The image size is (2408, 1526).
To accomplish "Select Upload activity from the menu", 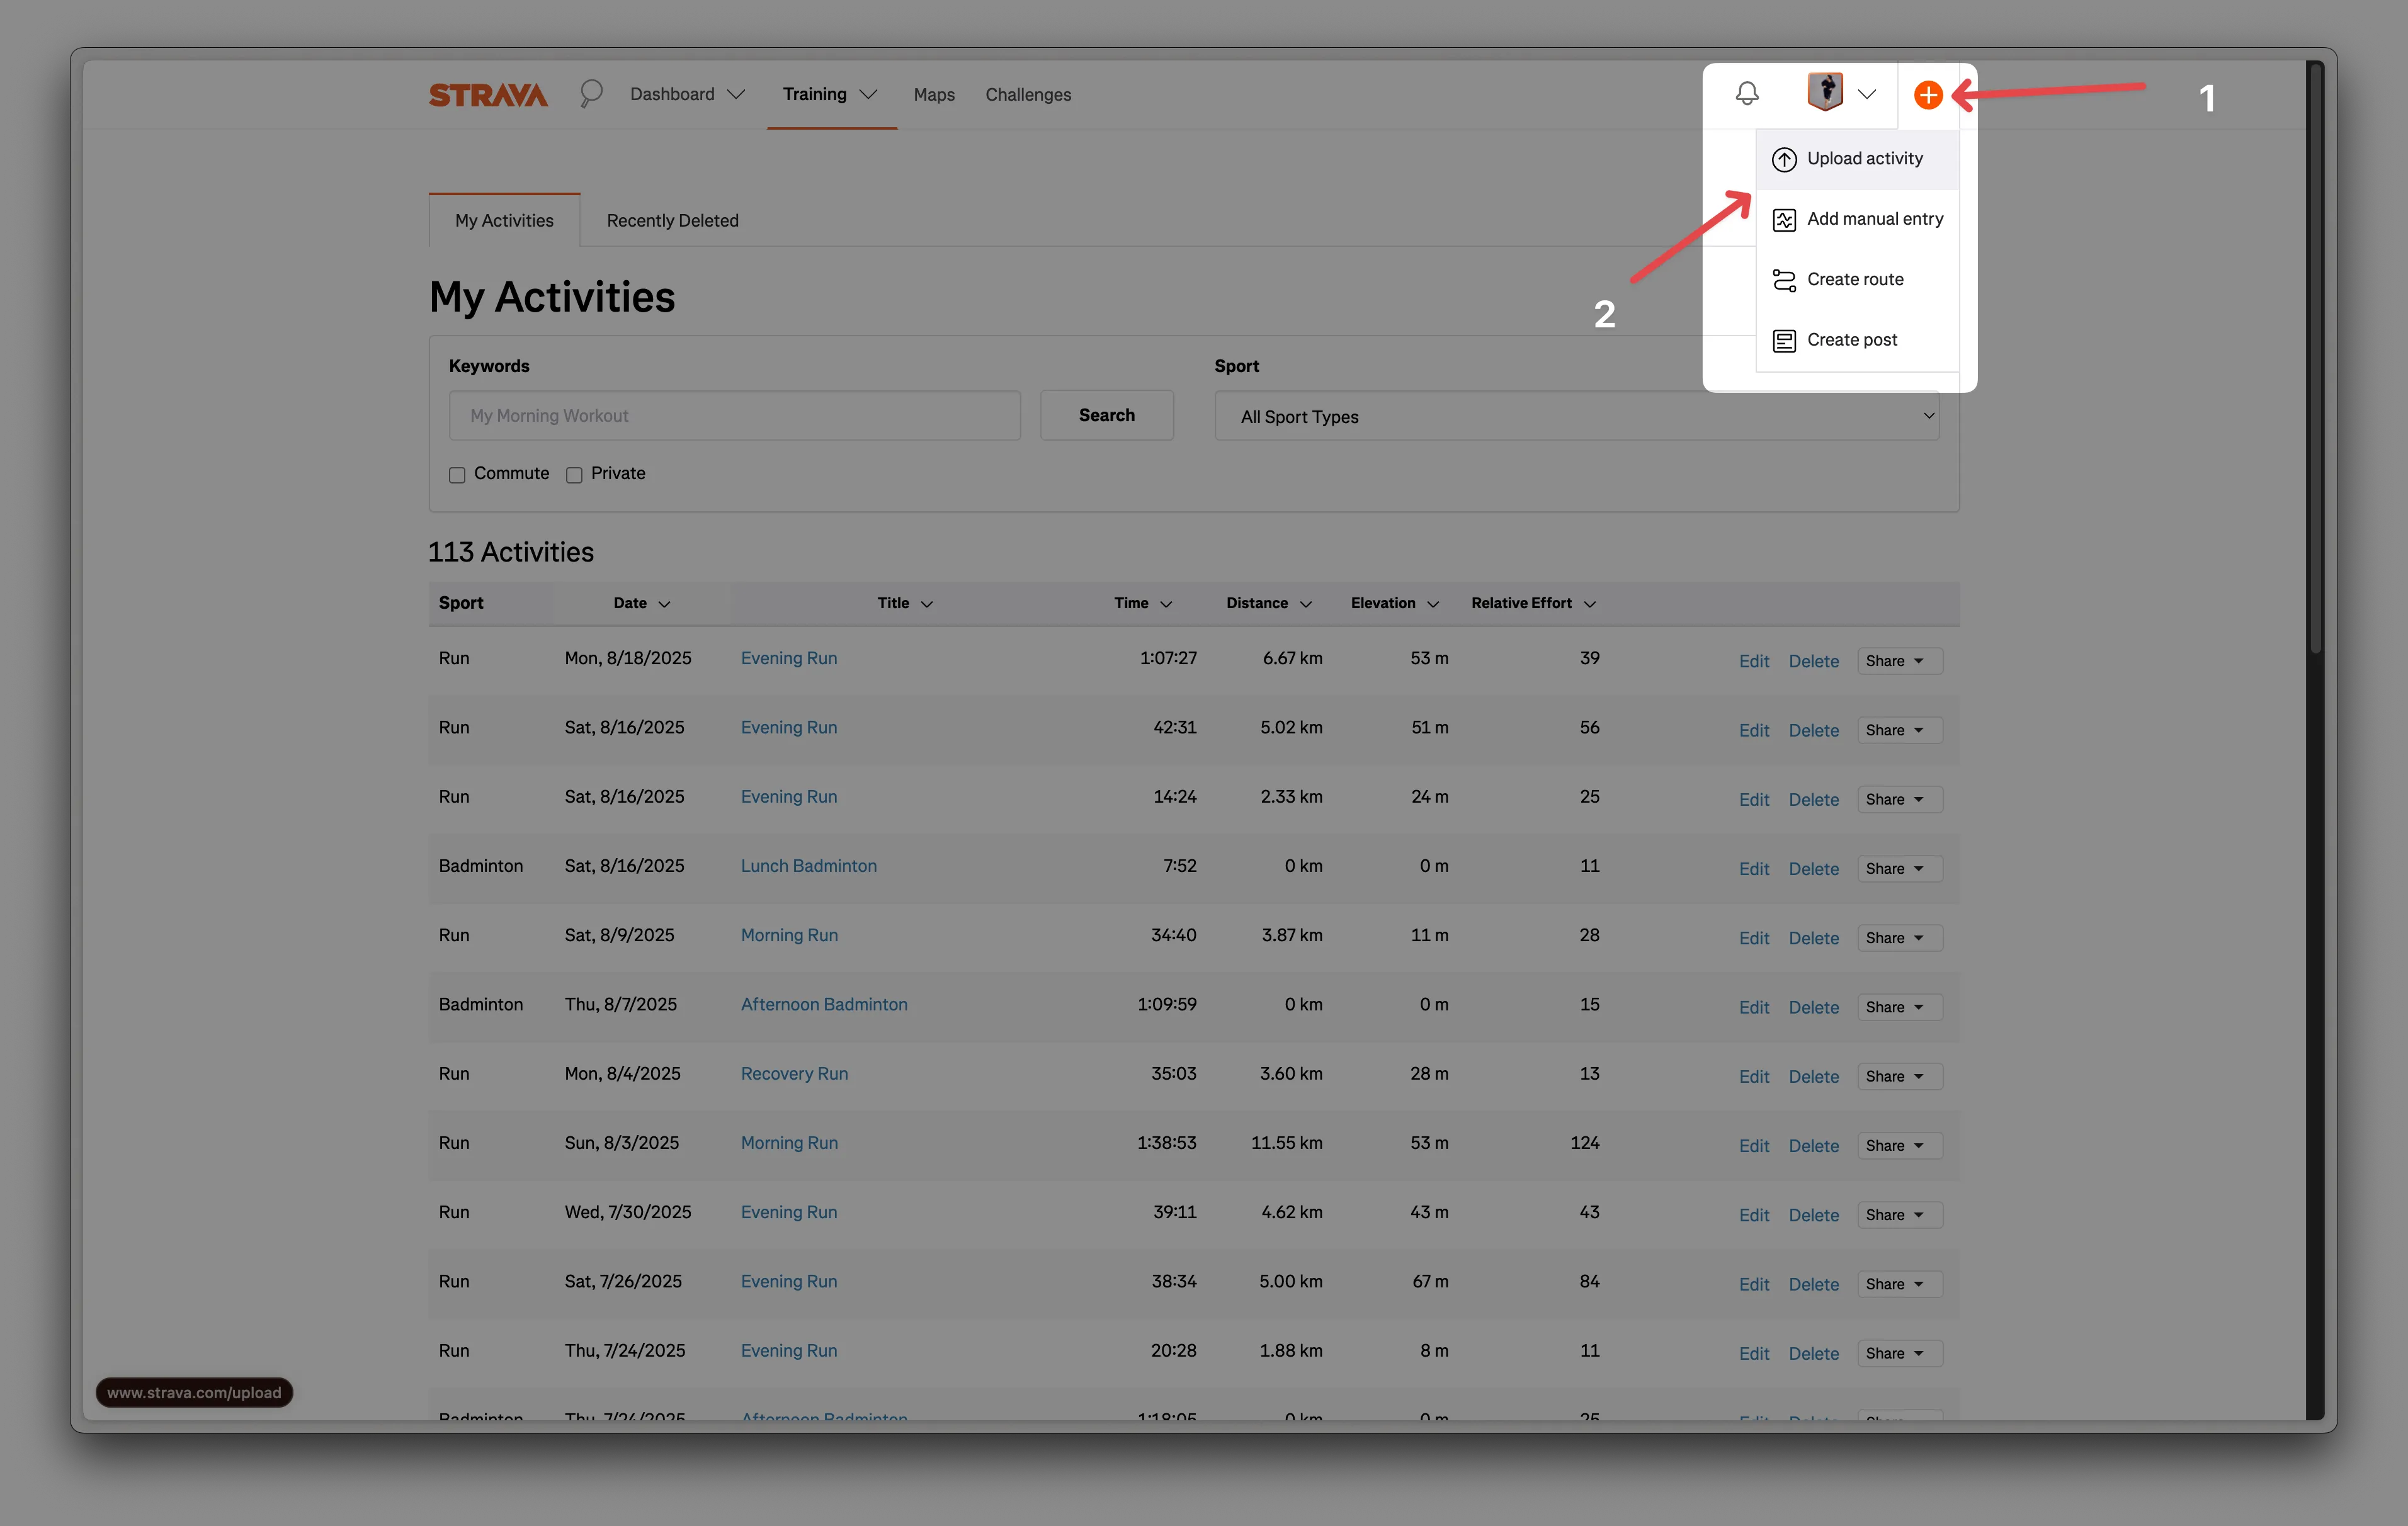I will point(1865,158).
